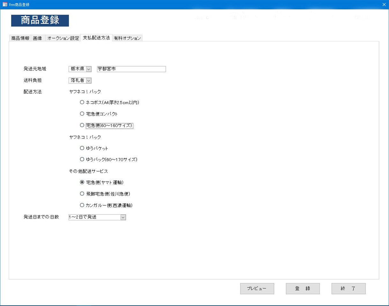Click the その他配送サービス heading
The image size is (389, 306).
(89, 171)
